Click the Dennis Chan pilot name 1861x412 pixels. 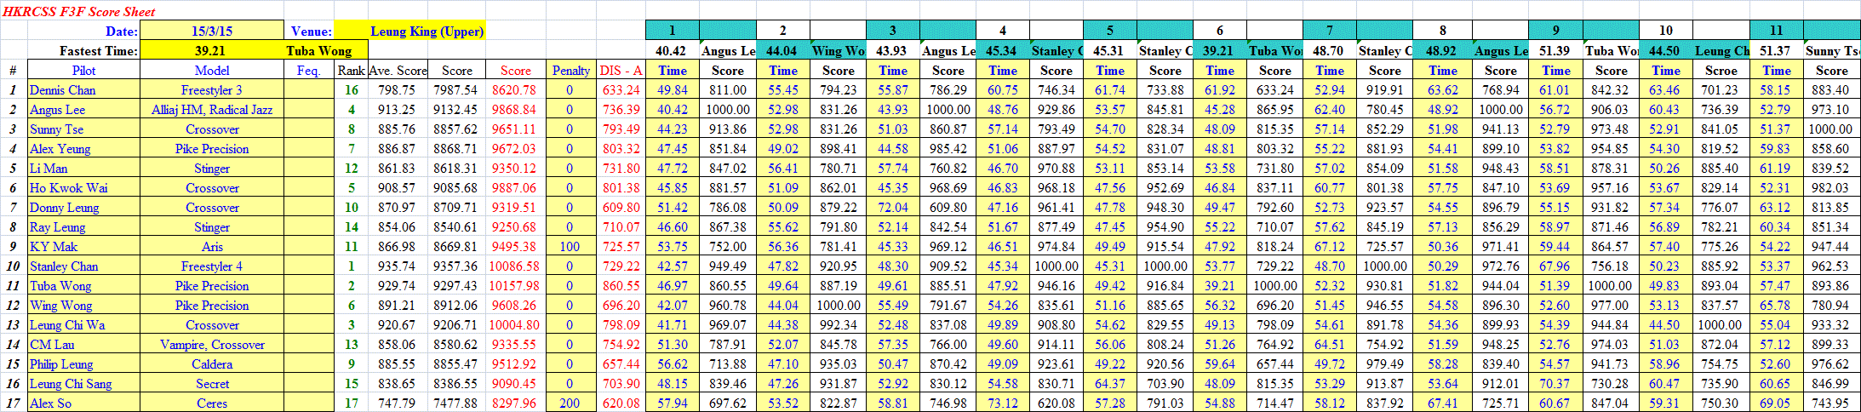(x=62, y=90)
